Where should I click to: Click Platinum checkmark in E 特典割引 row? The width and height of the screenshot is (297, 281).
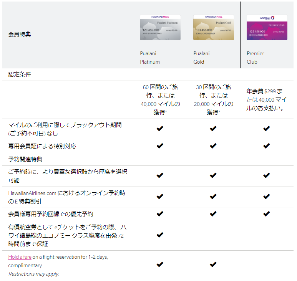click(x=160, y=197)
